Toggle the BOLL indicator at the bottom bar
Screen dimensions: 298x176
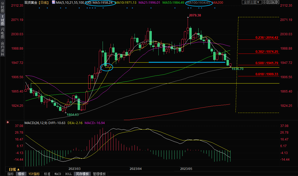[x=68, y=174]
